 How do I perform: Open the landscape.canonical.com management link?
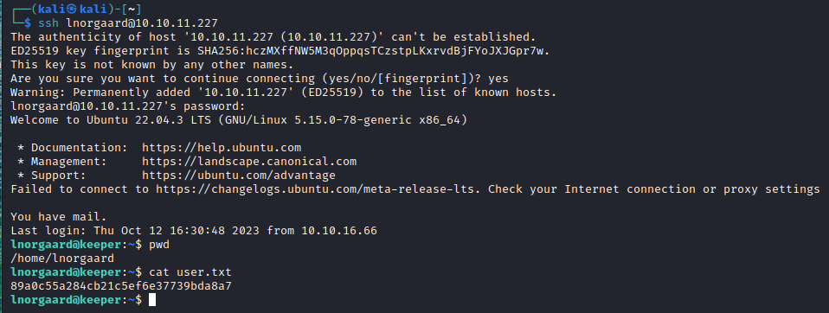[x=249, y=162]
